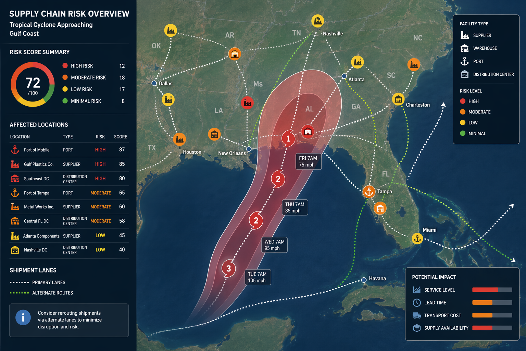Select the TUE 7AM 105 mph forecast label
Viewport: 526px width, 351px height.
(258, 277)
